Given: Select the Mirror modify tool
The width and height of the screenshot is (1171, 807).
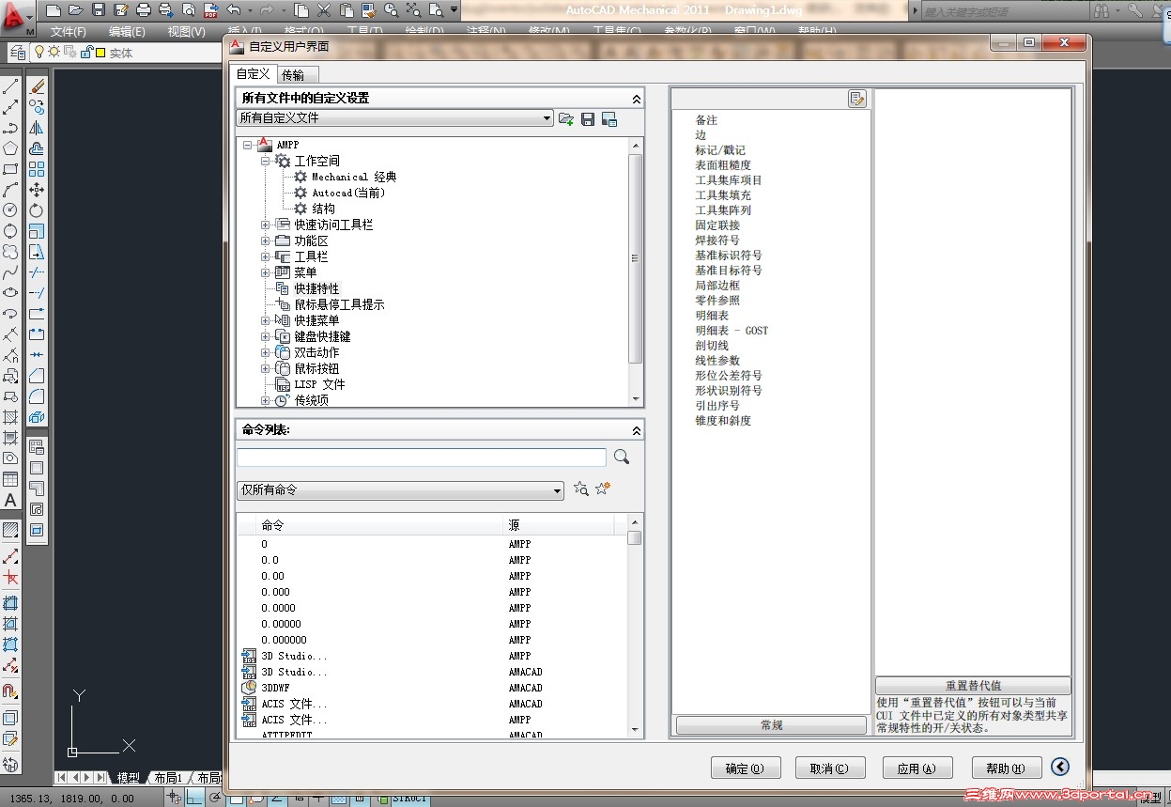Looking at the screenshot, I should click(x=37, y=128).
